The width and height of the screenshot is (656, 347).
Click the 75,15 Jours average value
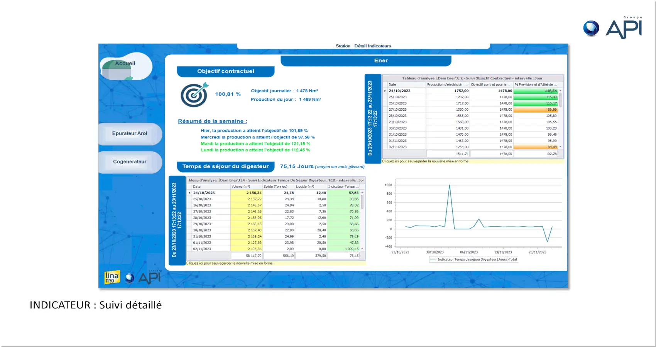(297, 167)
